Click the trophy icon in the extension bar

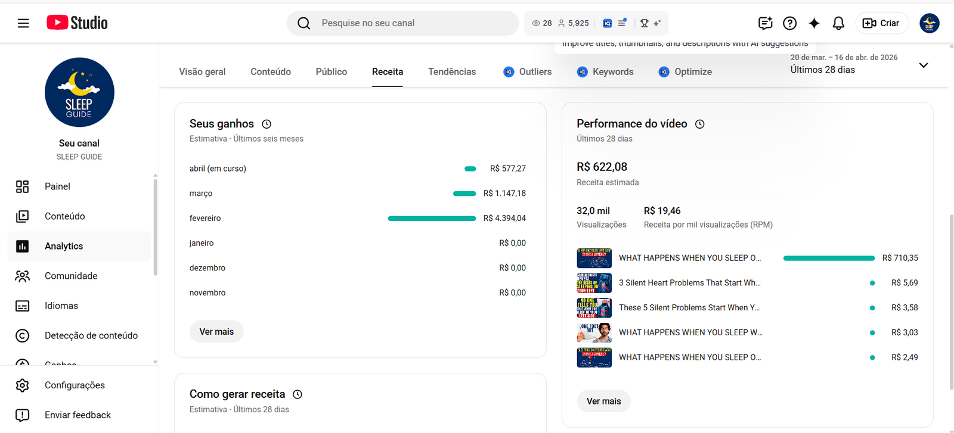point(645,23)
